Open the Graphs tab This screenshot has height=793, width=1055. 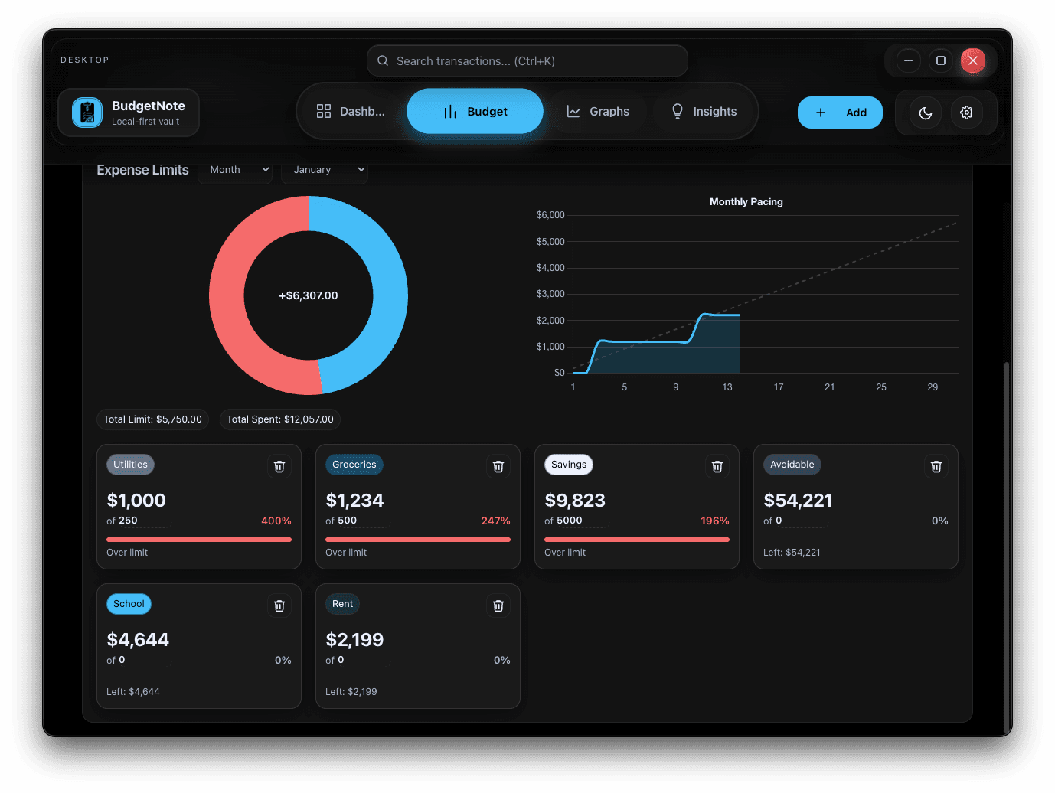tap(598, 112)
